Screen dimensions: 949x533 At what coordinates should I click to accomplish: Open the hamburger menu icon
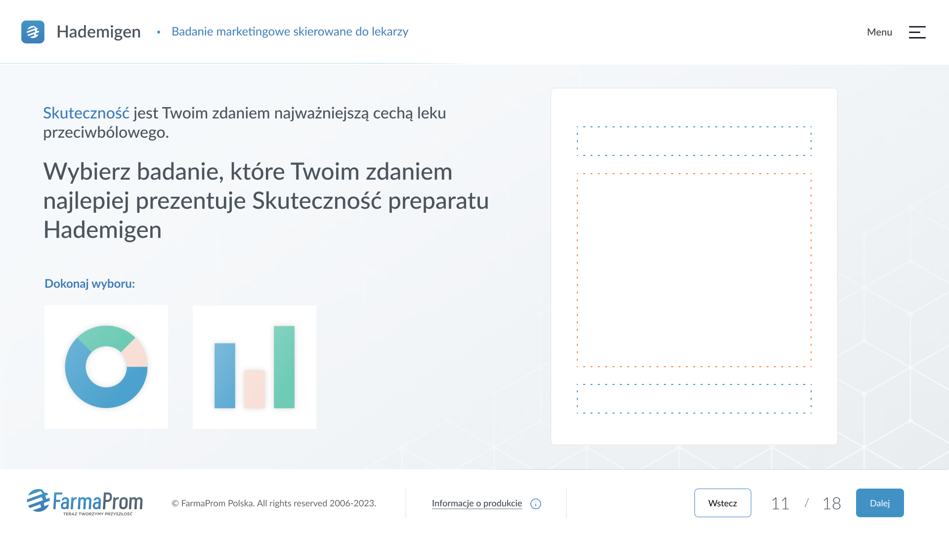[x=917, y=32]
